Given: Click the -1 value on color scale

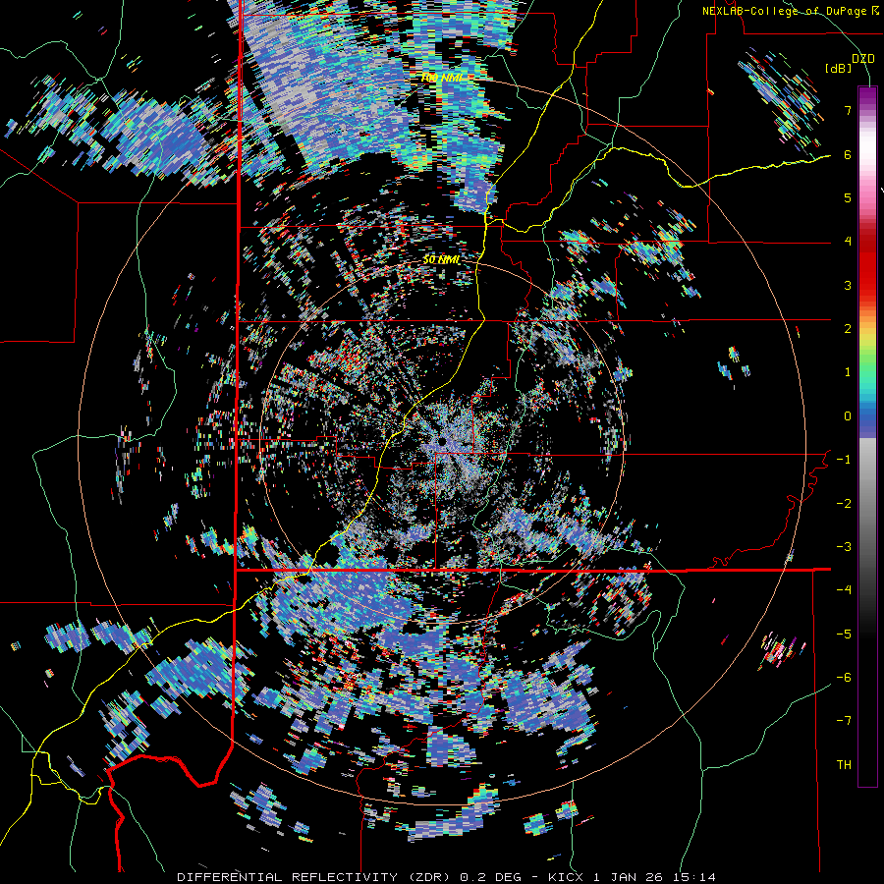Looking at the screenshot, I should 844,460.
